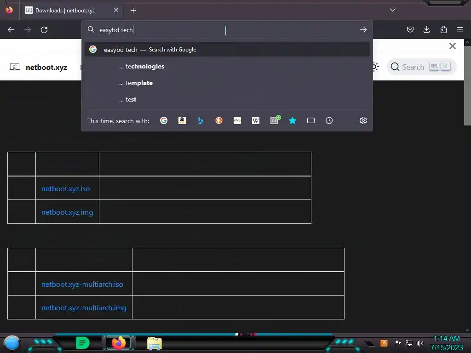The height and width of the screenshot is (353, 471).
Task: Open the Start orb on taskbar
Action: (x=12, y=343)
